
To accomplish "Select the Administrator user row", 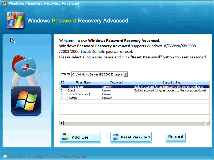I will click(x=135, y=87).
